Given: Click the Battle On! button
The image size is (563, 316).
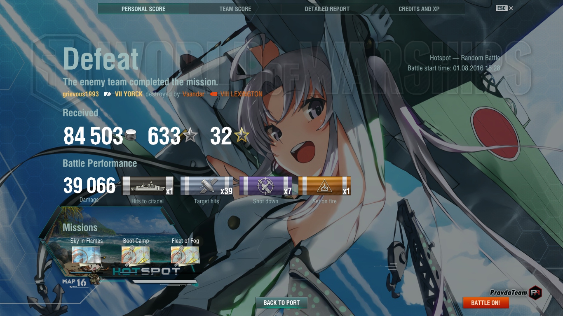Looking at the screenshot, I should tap(486, 302).
